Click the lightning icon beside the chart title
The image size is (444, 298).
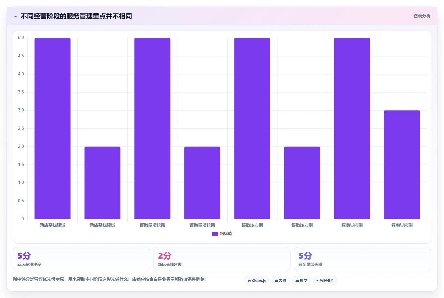(x=15, y=16)
